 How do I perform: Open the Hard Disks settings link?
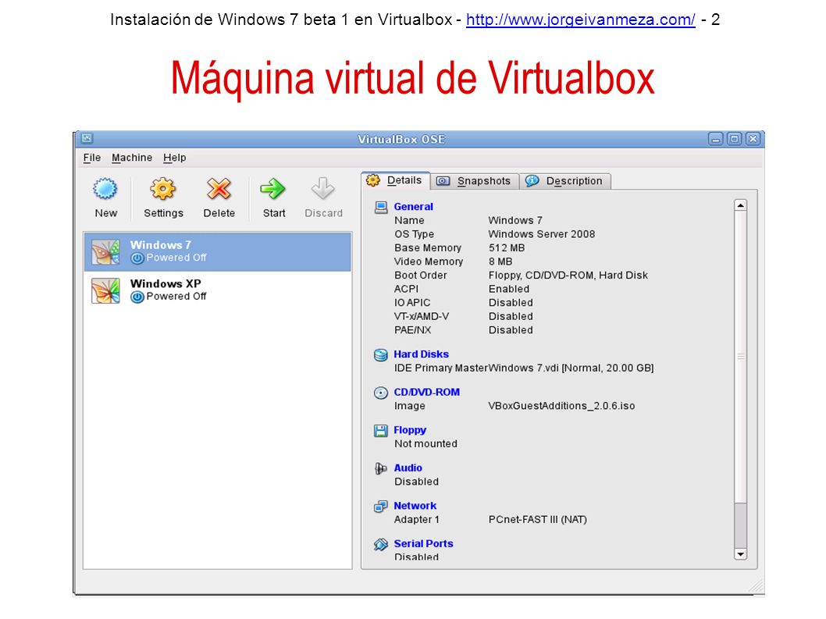tap(421, 354)
